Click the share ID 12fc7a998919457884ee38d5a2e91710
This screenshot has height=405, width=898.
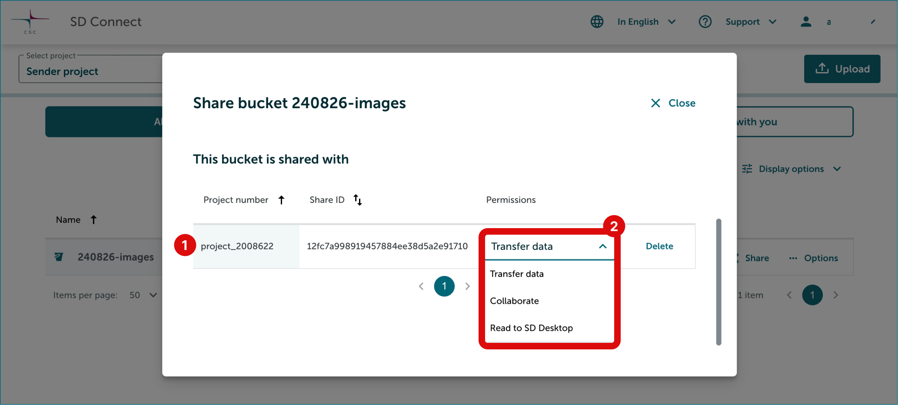387,246
